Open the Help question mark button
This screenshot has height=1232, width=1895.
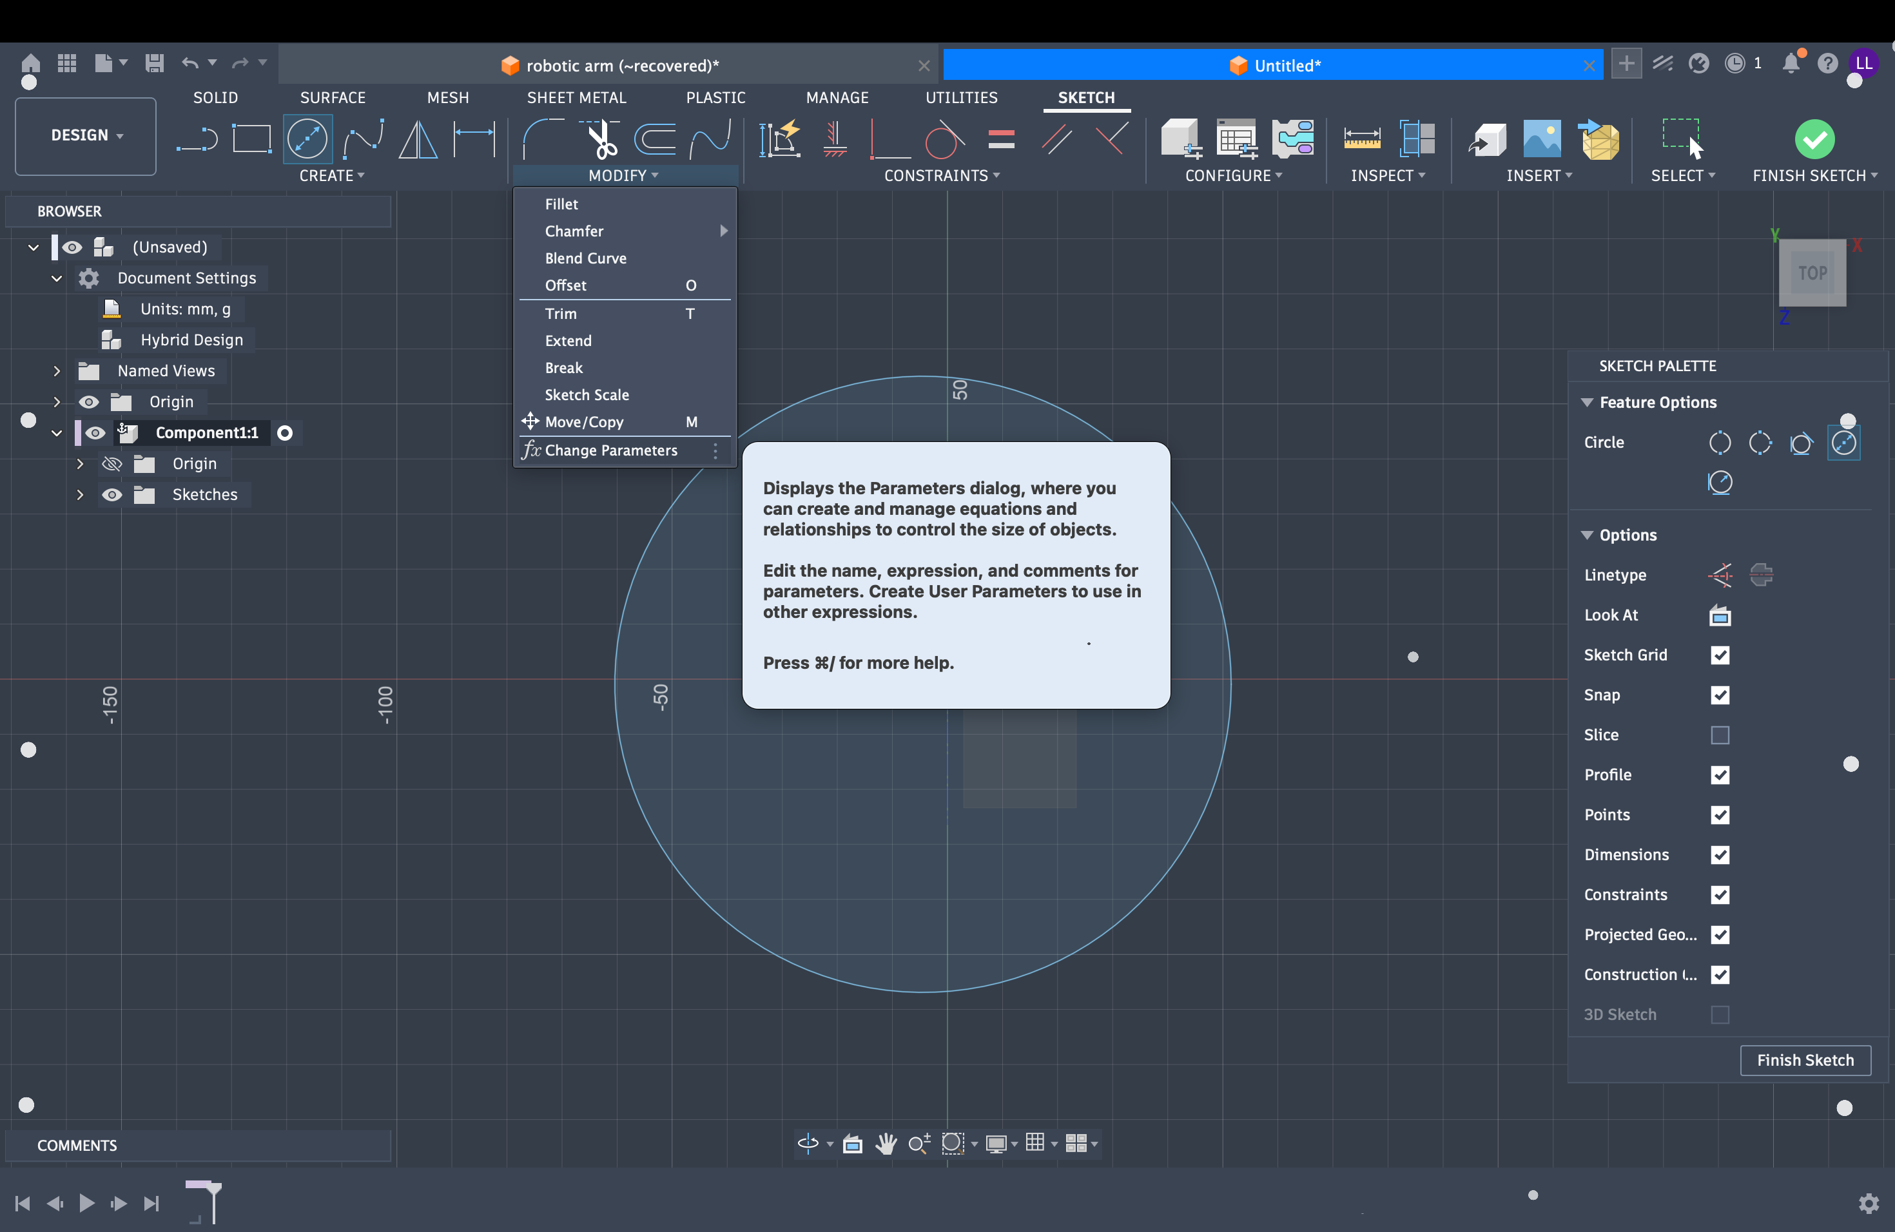(1827, 63)
